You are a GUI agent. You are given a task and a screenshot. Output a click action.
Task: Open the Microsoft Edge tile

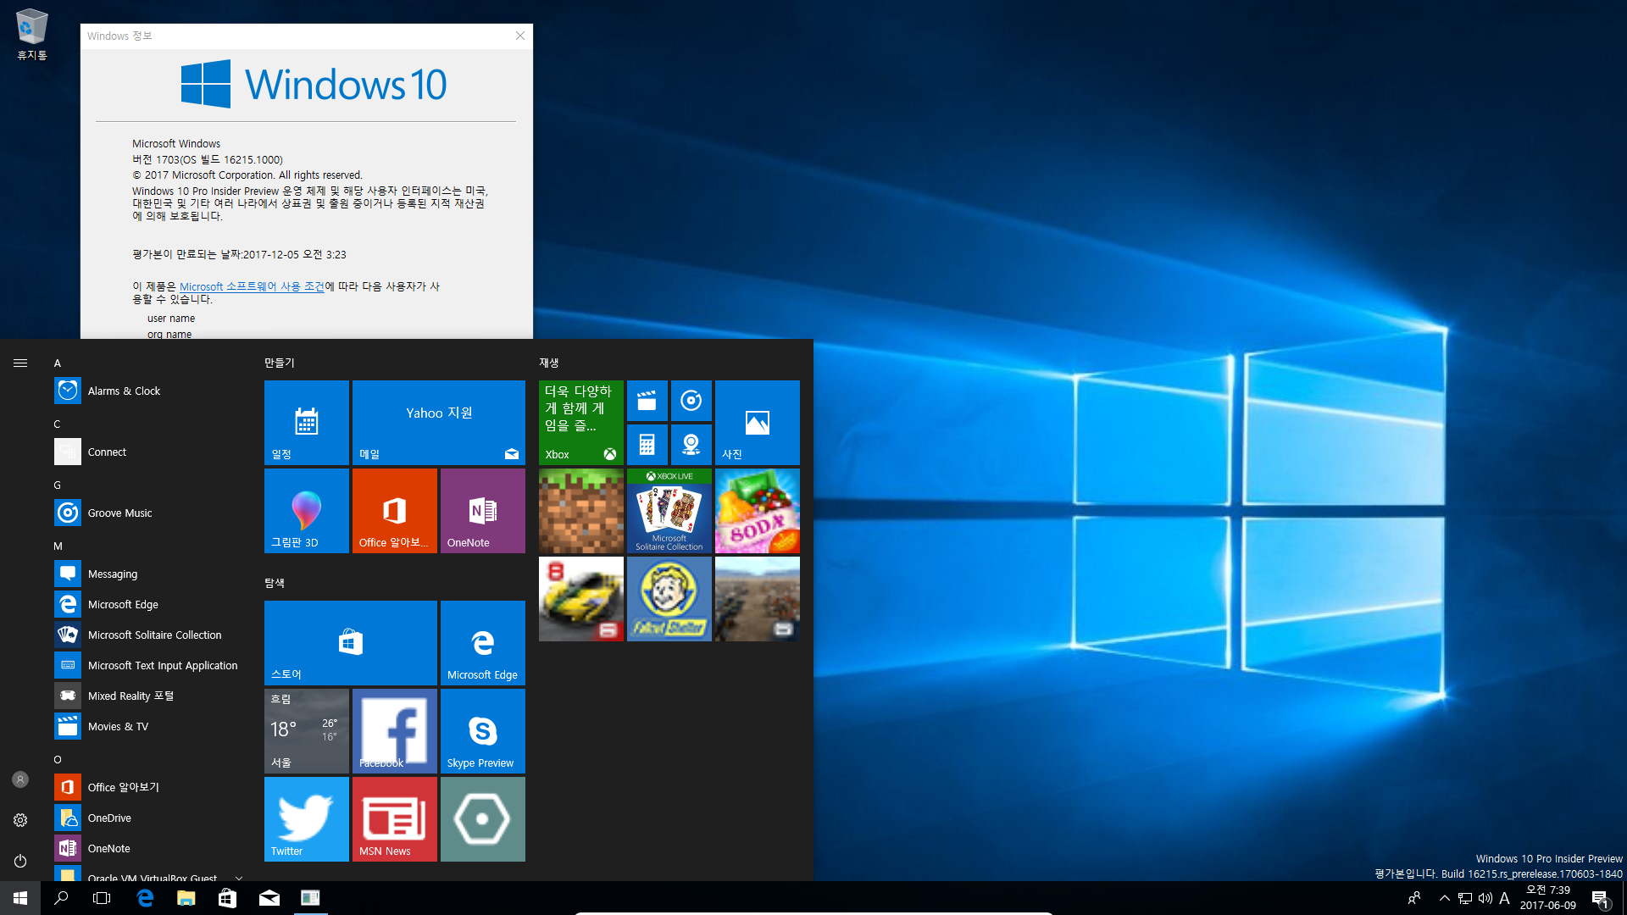(x=483, y=643)
